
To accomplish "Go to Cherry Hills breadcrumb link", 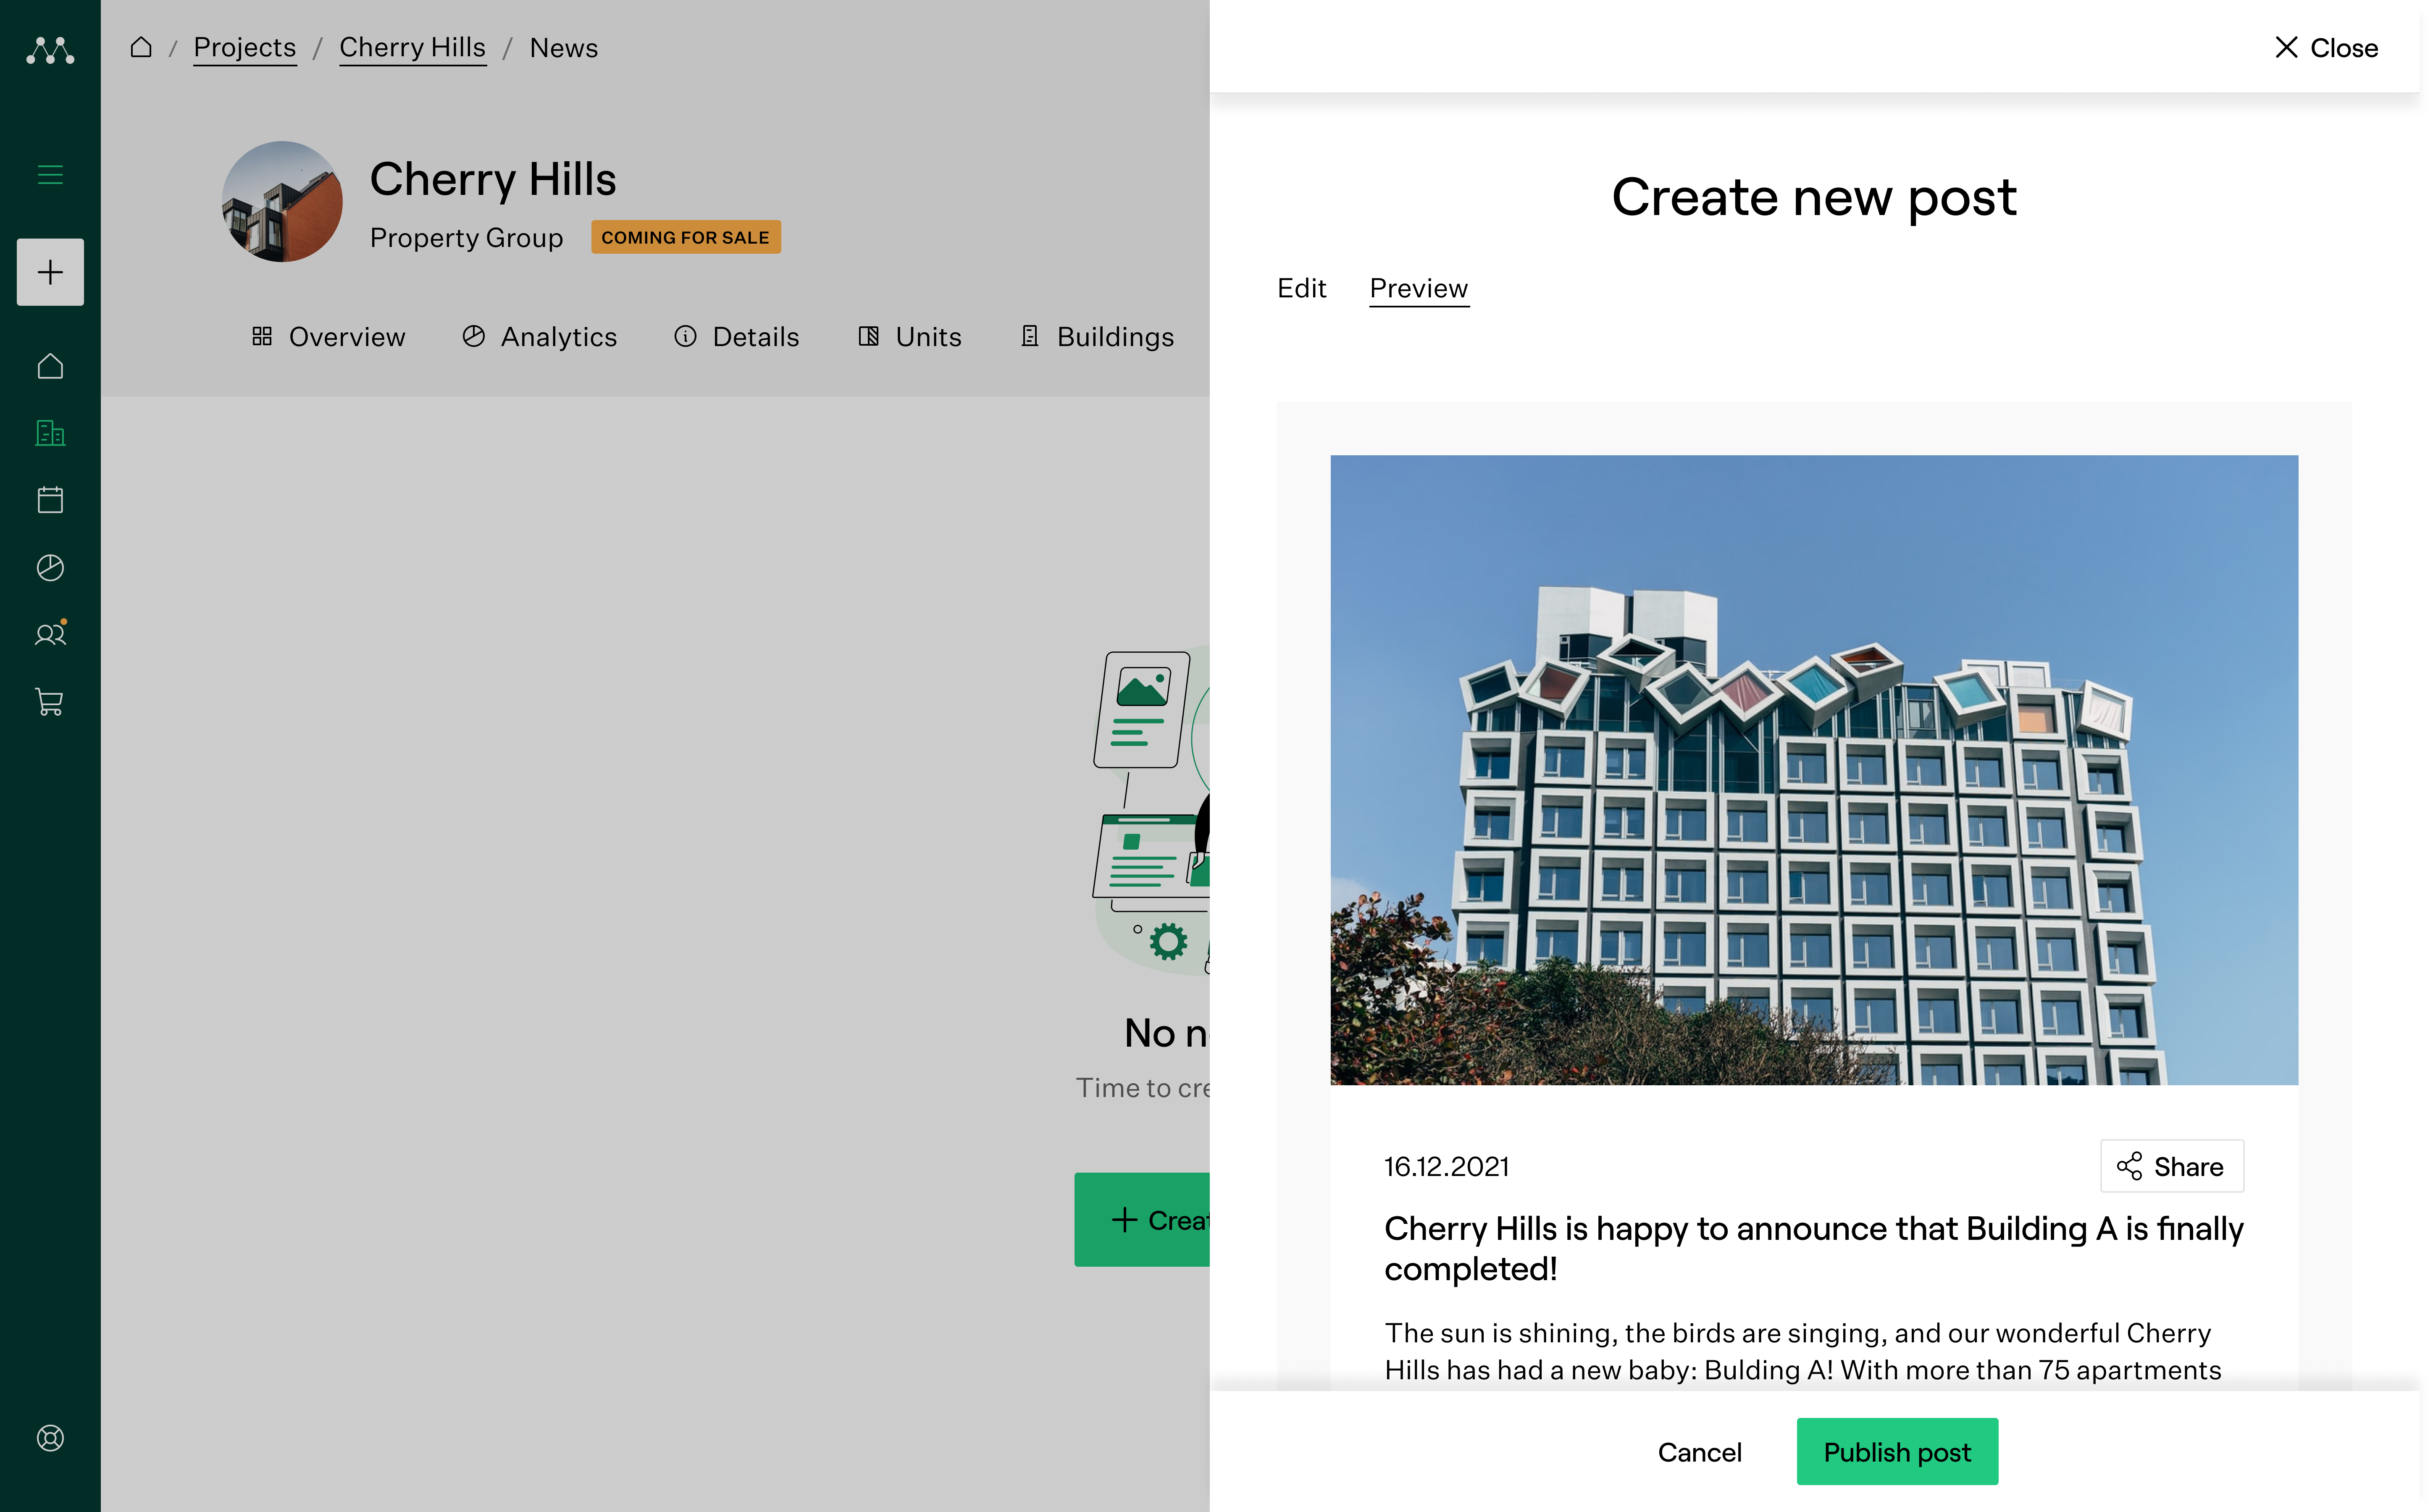I will (412, 48).
